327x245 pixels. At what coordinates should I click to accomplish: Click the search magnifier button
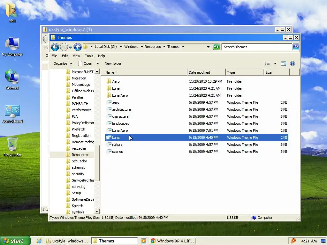(295, 47)
